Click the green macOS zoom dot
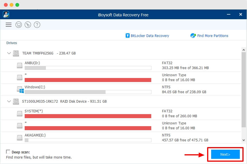Viewport: 247px width, 164px height. (x=17, y=5)
